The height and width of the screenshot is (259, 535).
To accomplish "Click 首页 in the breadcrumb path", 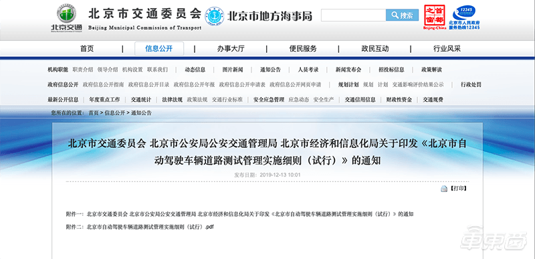I will click(94, 112).
